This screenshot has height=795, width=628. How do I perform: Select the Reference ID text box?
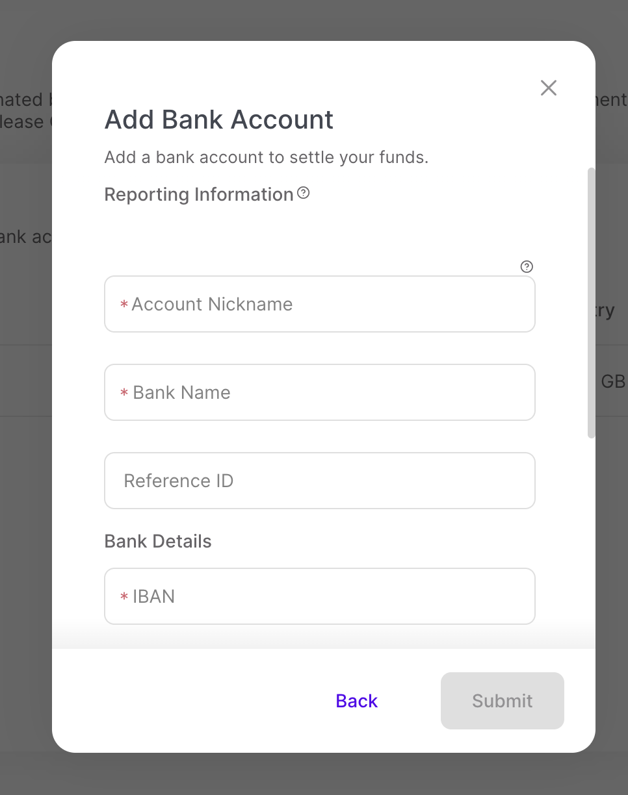point(320,481)
